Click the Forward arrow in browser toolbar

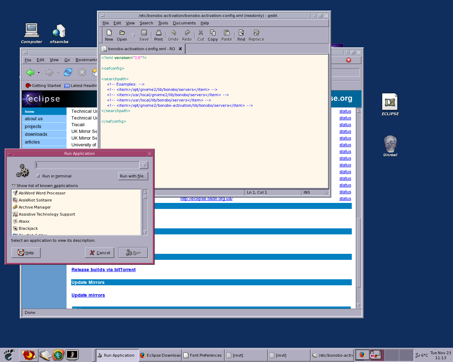(49, 72)
